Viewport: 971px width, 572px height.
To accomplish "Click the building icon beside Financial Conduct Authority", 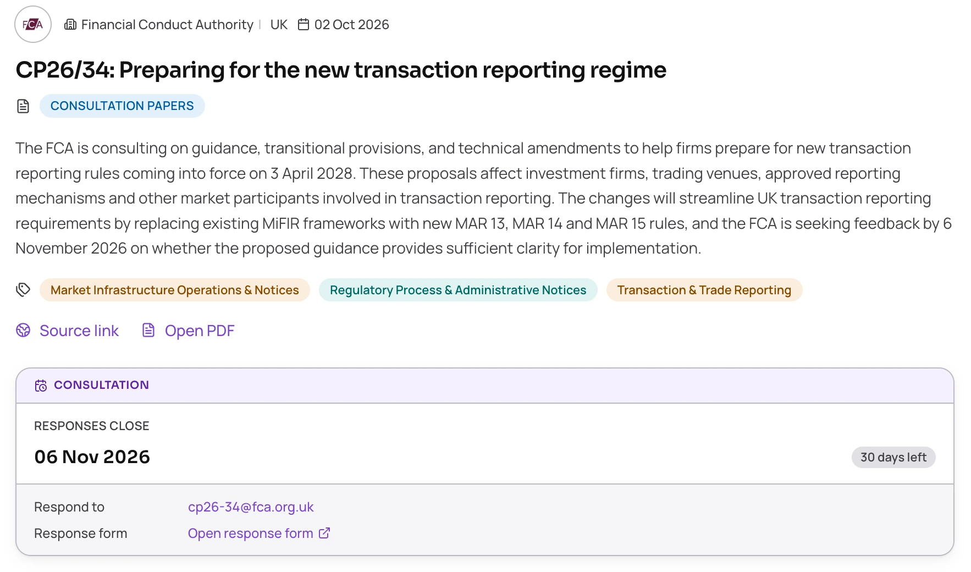I will coord(70,25).
